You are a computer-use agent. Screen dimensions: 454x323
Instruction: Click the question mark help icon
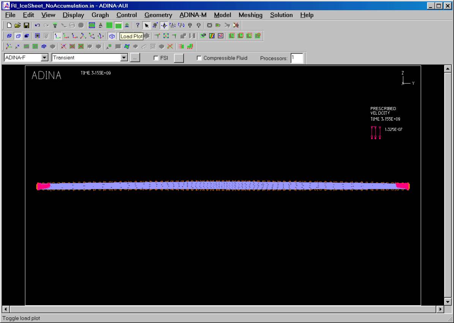(x=137, y=25)
